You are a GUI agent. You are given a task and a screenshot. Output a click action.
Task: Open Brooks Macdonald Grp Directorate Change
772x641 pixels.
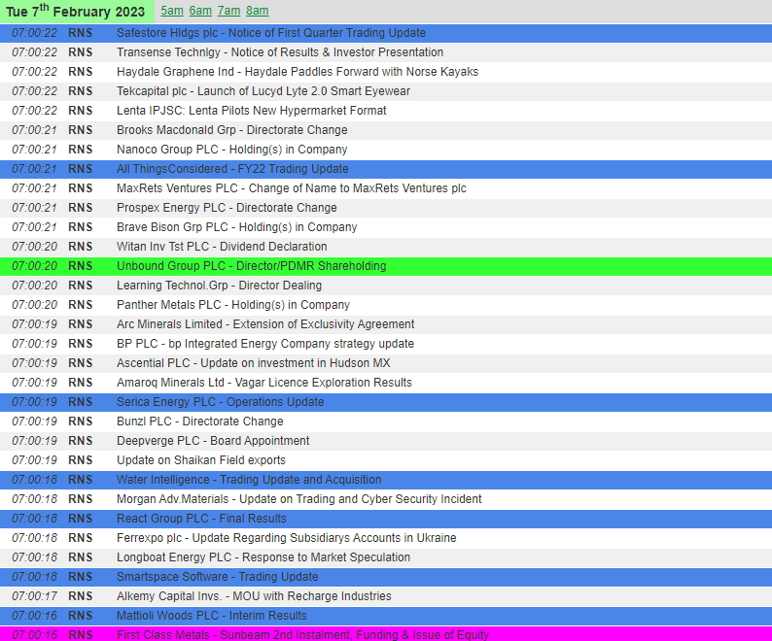tap(232, 130)
